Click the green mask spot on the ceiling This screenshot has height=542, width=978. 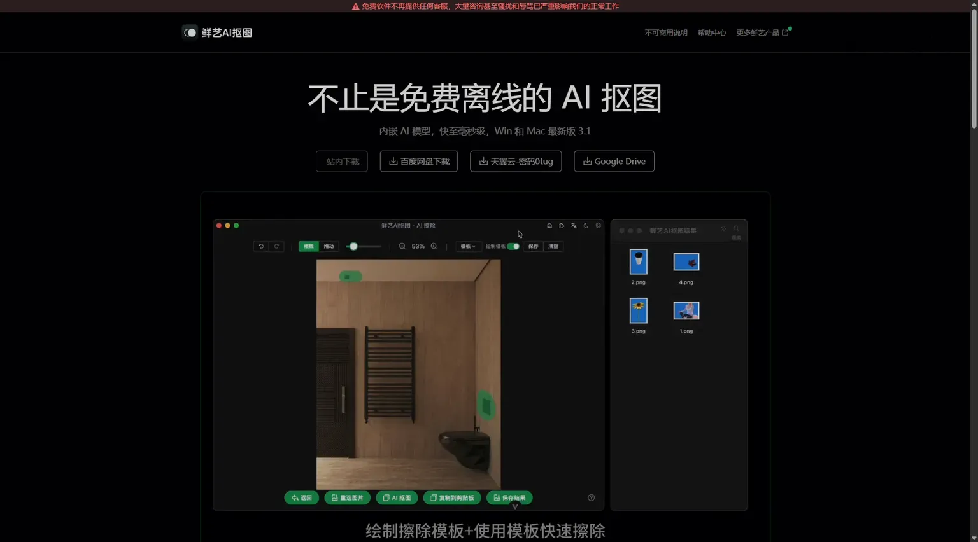tap(350, 276)
